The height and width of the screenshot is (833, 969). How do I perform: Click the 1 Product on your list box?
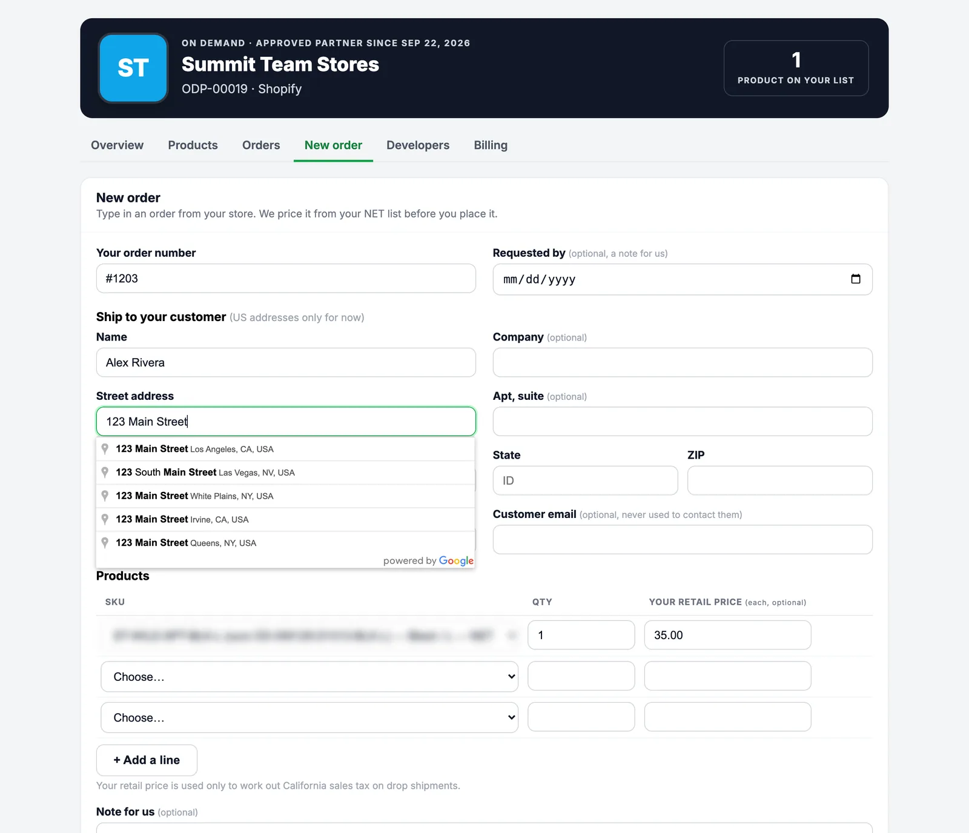(x=796, y=68)
